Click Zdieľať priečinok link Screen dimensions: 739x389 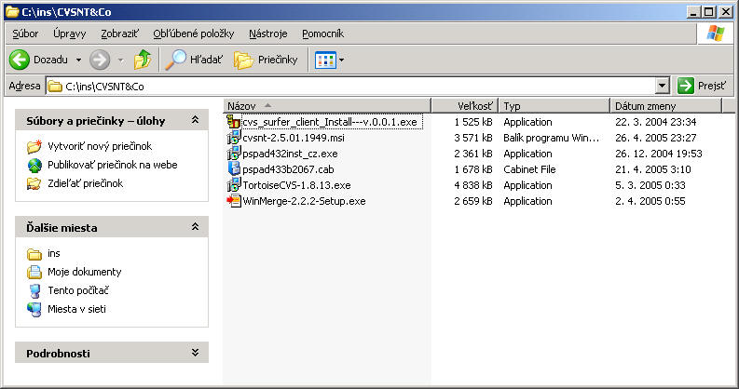tap(85, 183)
